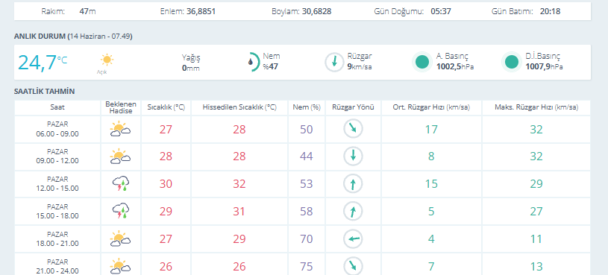
Task: Click average wind speed 17 value
Action: point(431,130)
